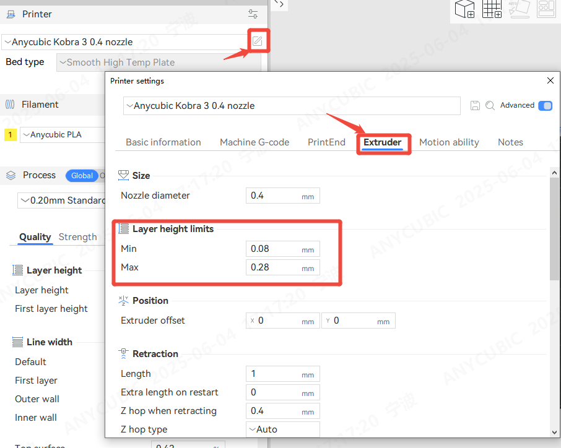Toggle the Advanced switch
The image size is (561, 448).
tap(545, 105)
